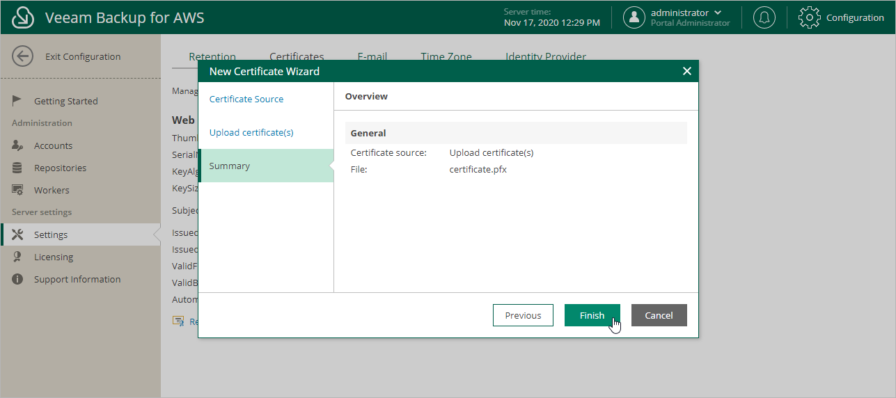Click the Settings wrench icon
Viewport: 896px width, 398px height.
18,234
